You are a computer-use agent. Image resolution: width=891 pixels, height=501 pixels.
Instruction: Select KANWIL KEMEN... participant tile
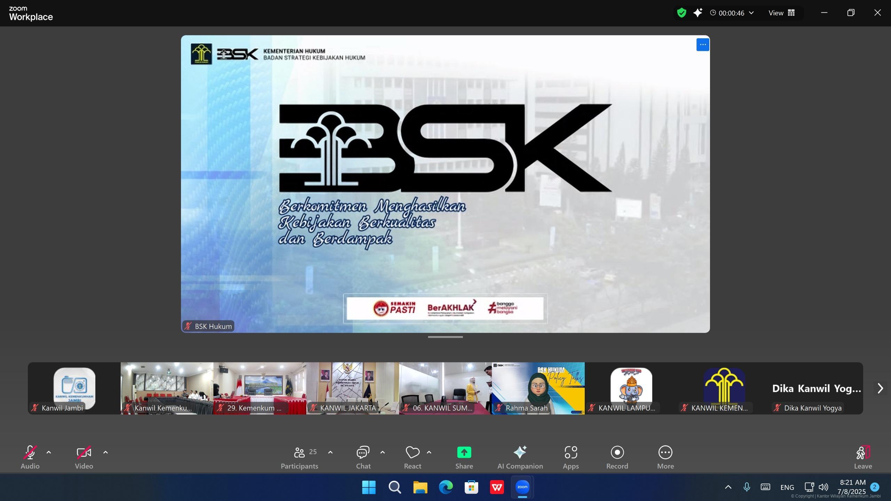coord(724,388)
